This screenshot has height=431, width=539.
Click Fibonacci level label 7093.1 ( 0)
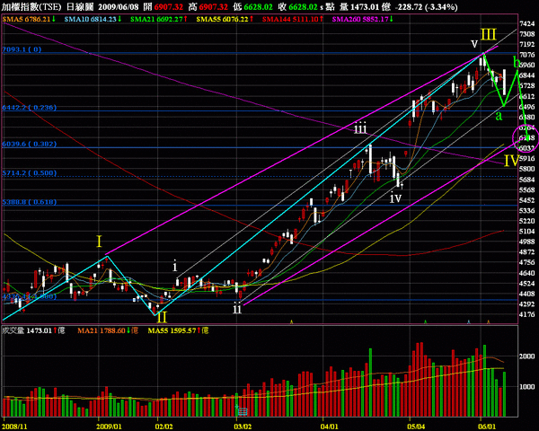22,49
